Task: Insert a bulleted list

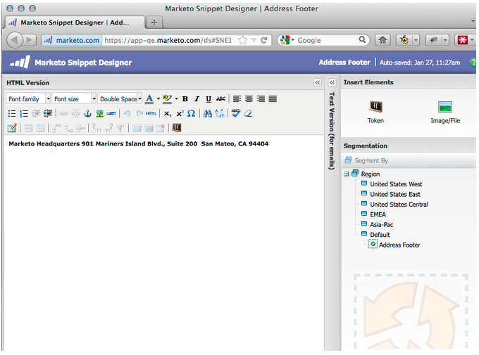Action: [x=11, y=113]
